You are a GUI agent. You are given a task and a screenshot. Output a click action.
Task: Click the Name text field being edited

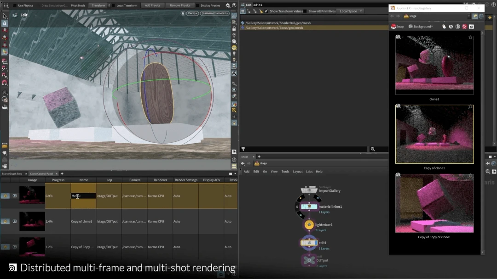point(83,196)
